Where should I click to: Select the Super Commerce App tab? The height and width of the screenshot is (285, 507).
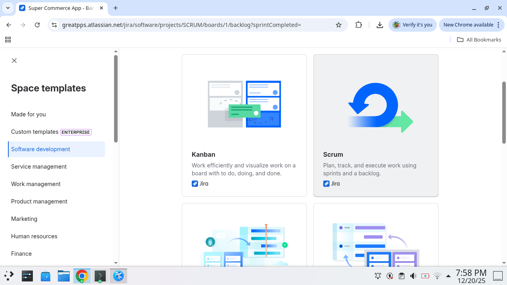pyautogui.click(x=61, y=8)
